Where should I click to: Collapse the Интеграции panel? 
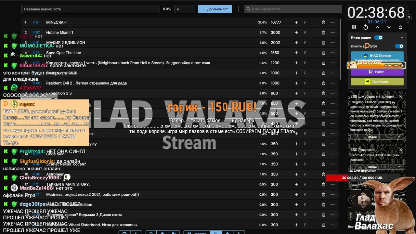click(x=402, y=37)
